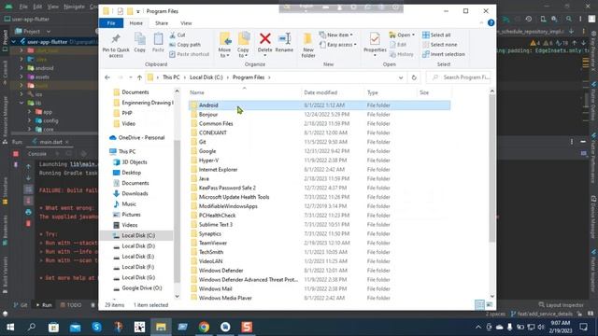Select the Java folder
Screen dimensions: 598x336
tap(204, 178)
